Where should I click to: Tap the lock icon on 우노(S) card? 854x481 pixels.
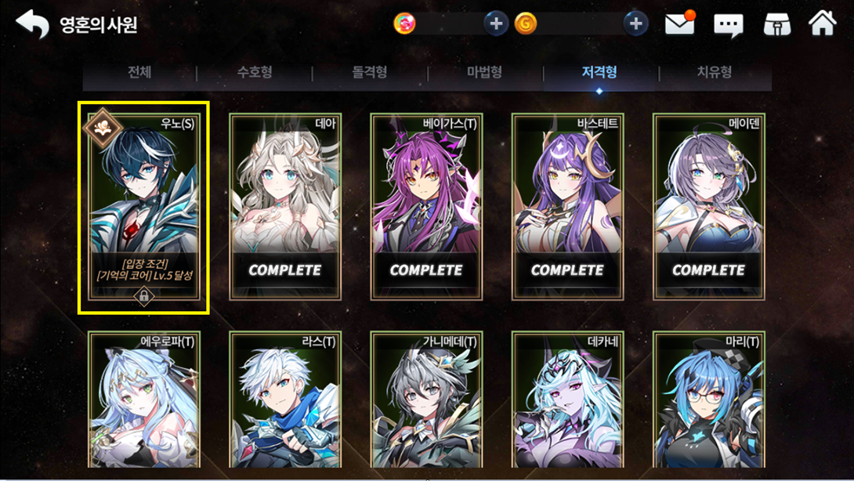pos(144,296)
